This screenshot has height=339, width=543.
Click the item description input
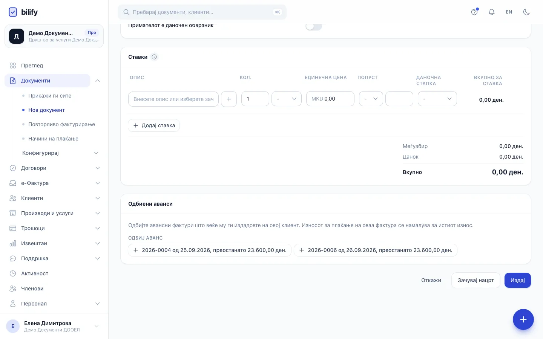pyautogui.click(x=173, y=99)
